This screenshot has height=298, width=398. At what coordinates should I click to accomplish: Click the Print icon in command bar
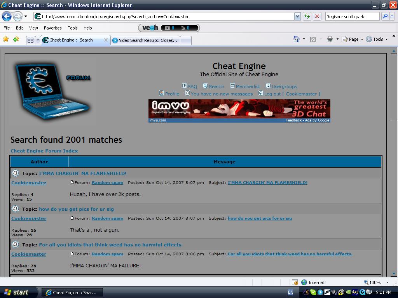pyautogui.click(x=330, y=39)
